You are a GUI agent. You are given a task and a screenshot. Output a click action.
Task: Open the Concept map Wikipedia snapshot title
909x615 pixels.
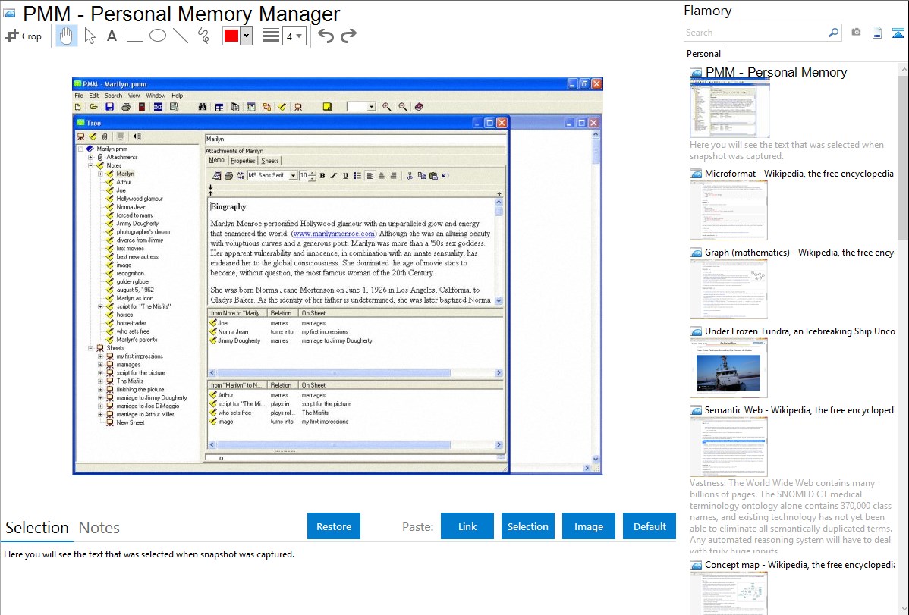pyautogui.click(x=799, y=564)
